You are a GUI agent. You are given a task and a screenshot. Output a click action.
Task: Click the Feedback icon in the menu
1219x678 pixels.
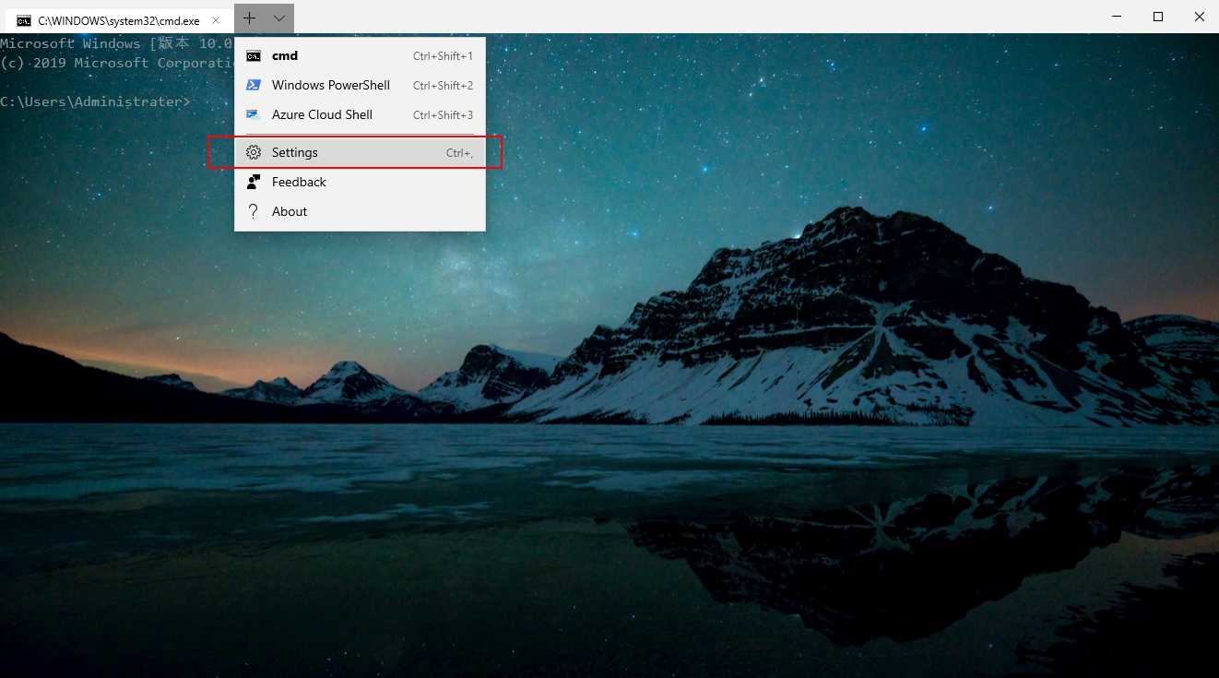click(x=253, y=182)
